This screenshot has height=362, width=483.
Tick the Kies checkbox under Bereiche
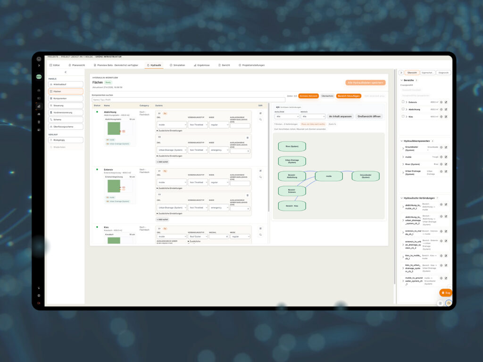click(403, 116)
